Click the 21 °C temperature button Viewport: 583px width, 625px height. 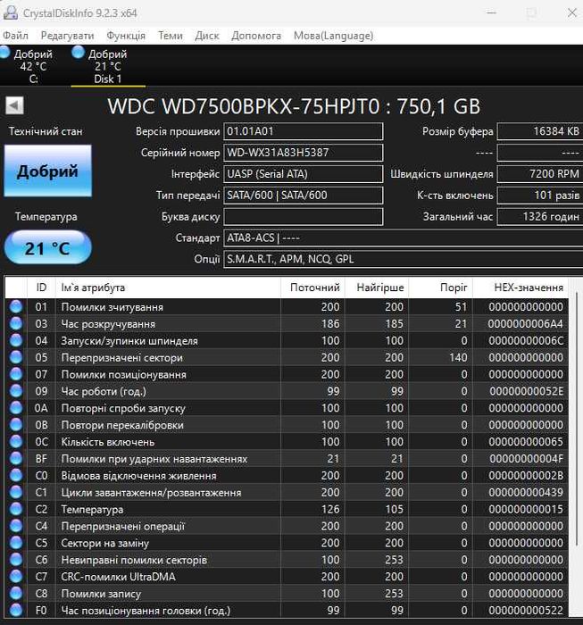coord(48,247)
